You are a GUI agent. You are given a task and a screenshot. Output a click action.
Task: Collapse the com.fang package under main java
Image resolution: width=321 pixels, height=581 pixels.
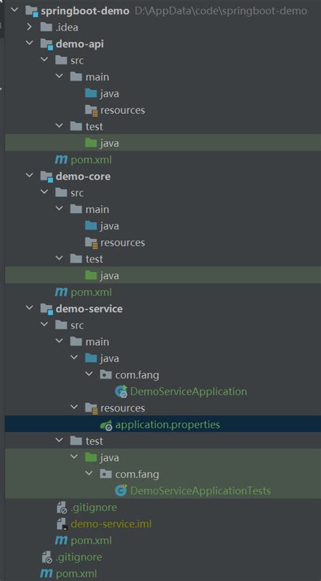[x=89, y=375]
